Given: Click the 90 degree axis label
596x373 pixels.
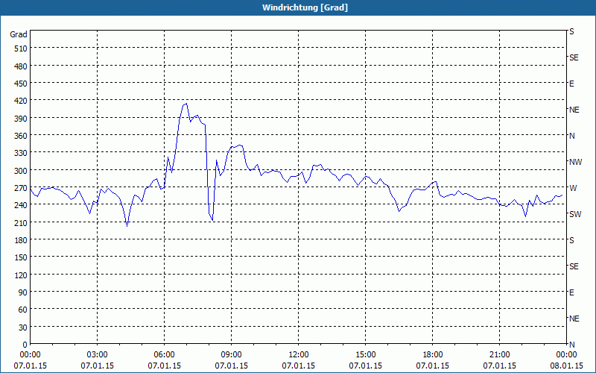Looking at the screenshot, I should click(23, 292).
